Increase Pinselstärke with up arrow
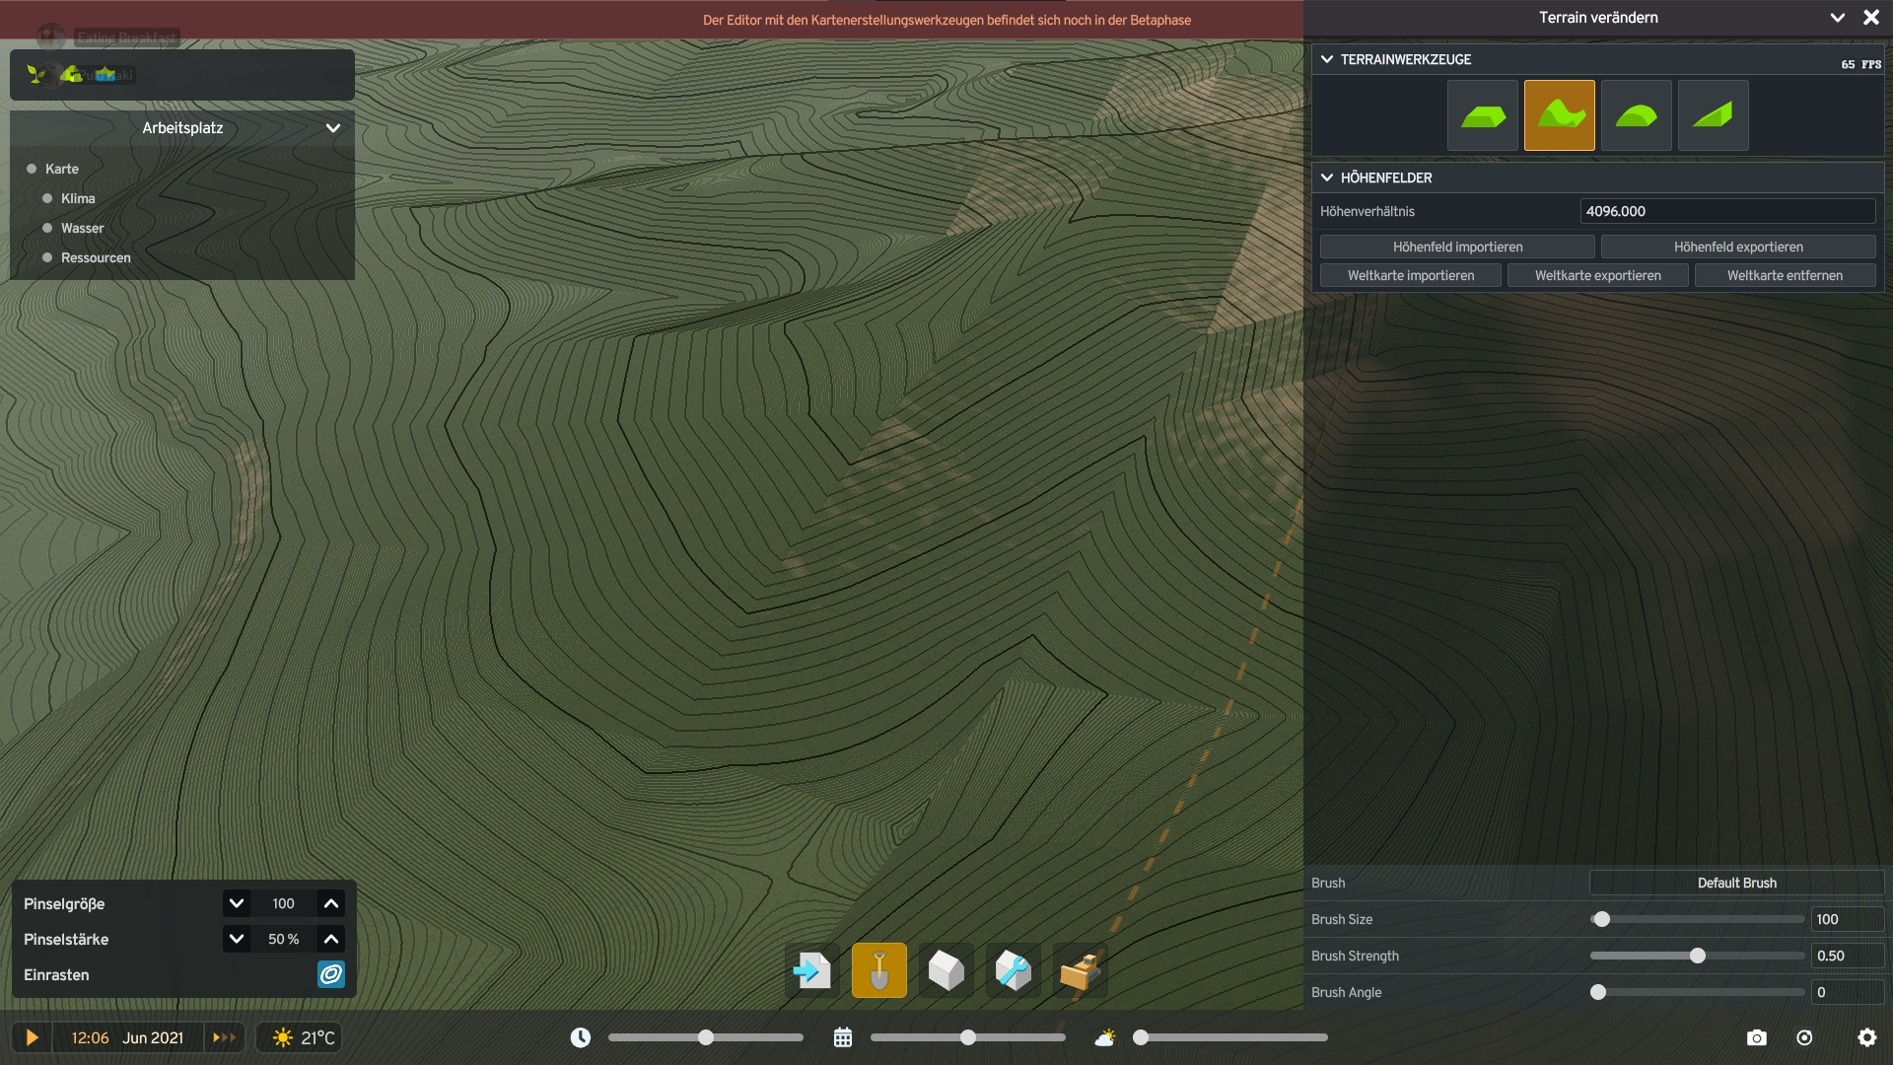The width and height of the screenshot is (1893, 1065). coord(331,939)
